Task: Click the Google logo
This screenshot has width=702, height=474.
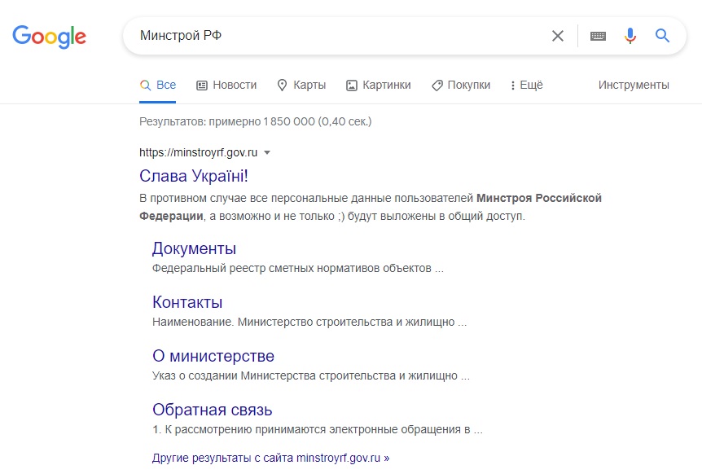Action: (49, 36)
